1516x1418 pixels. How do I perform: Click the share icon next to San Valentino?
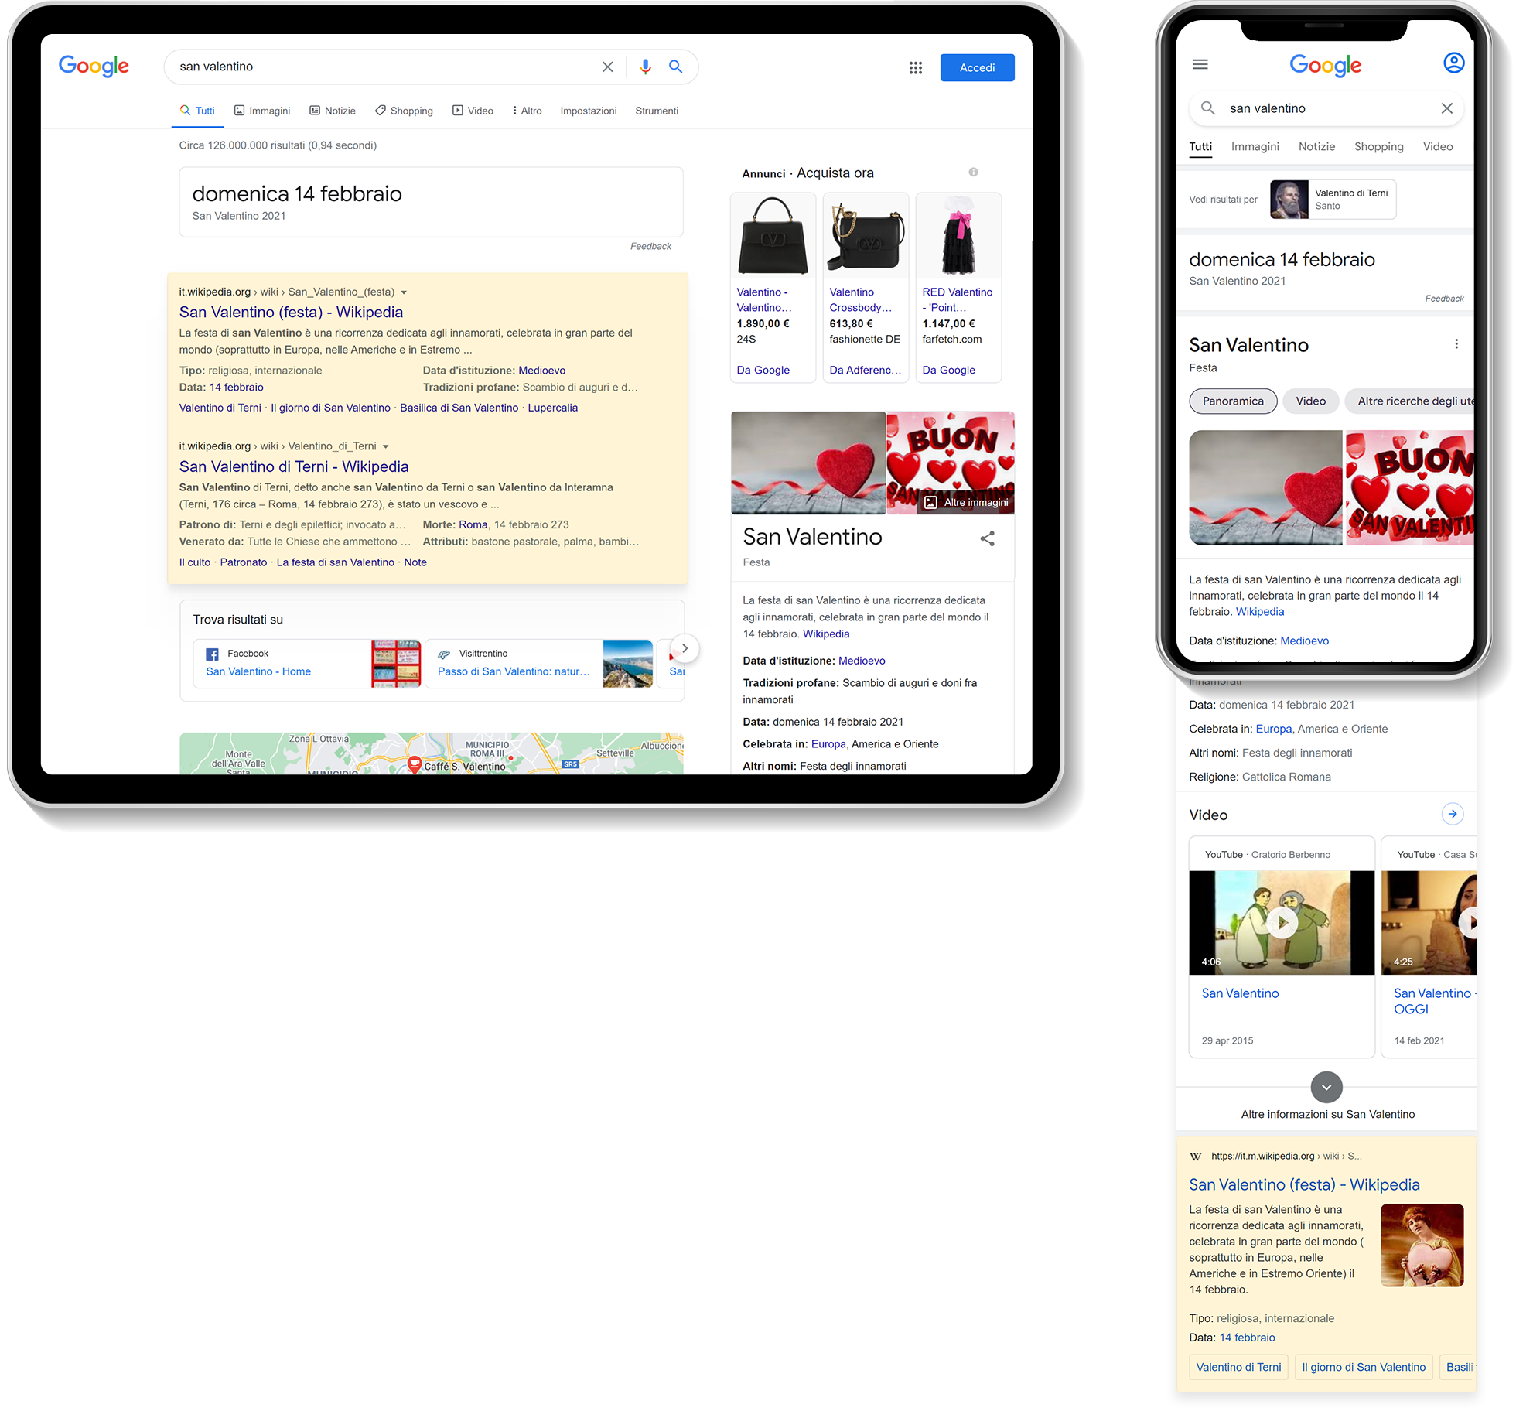(x=987, y=538)
